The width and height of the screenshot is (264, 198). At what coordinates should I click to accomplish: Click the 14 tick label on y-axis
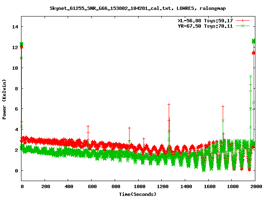coord(15,27)
